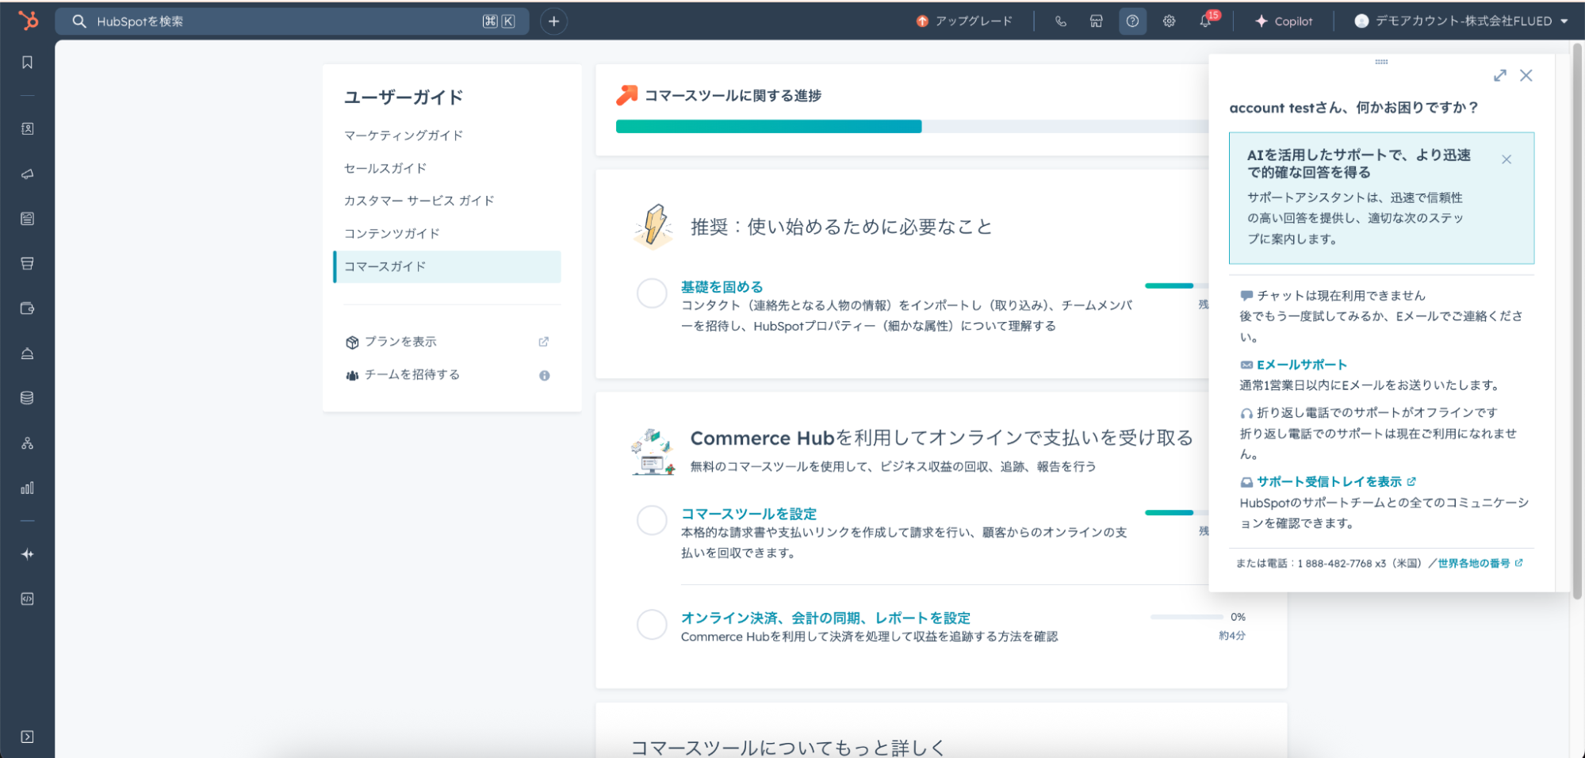Toggle the Help question mark icon

click(x=1132, y=21)
